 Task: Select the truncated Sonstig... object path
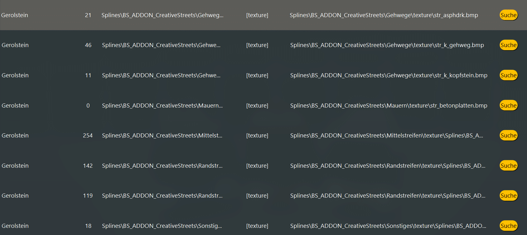(x=162, y=226)
